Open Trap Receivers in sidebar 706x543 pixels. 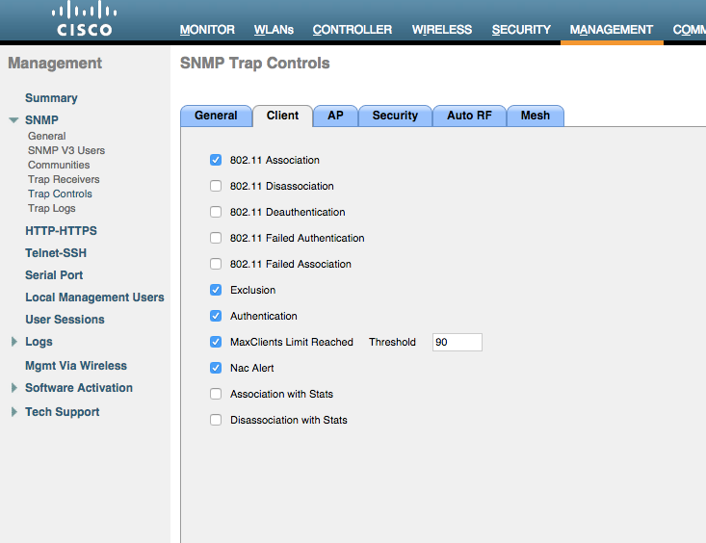coord(64,179)
